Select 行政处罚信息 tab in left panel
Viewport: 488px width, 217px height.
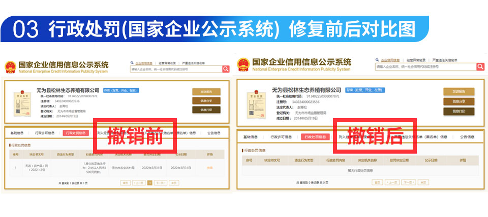point(75,133)
